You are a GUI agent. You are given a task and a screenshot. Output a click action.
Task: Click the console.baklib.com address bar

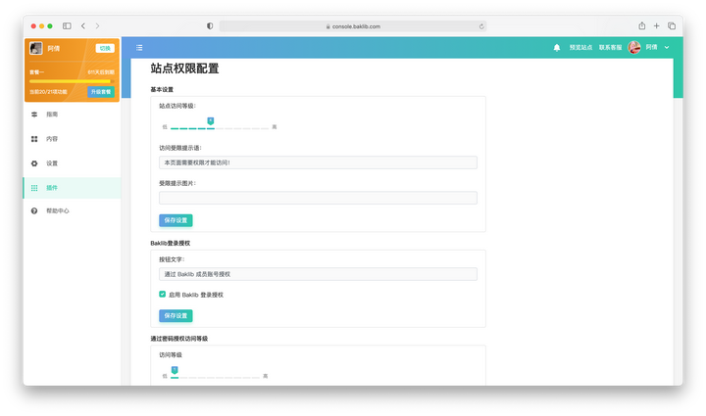(x=353, y=26)
